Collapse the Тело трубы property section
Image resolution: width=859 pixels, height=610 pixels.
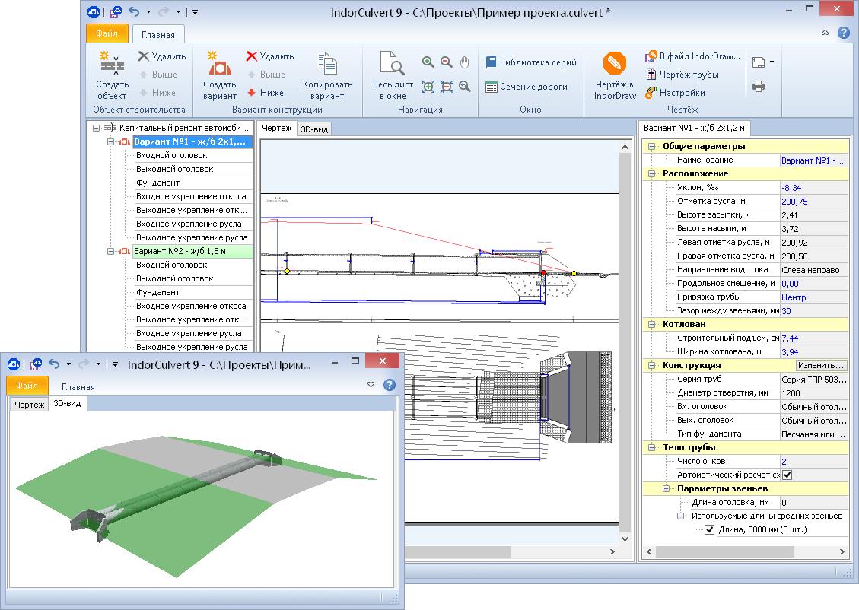651,447
